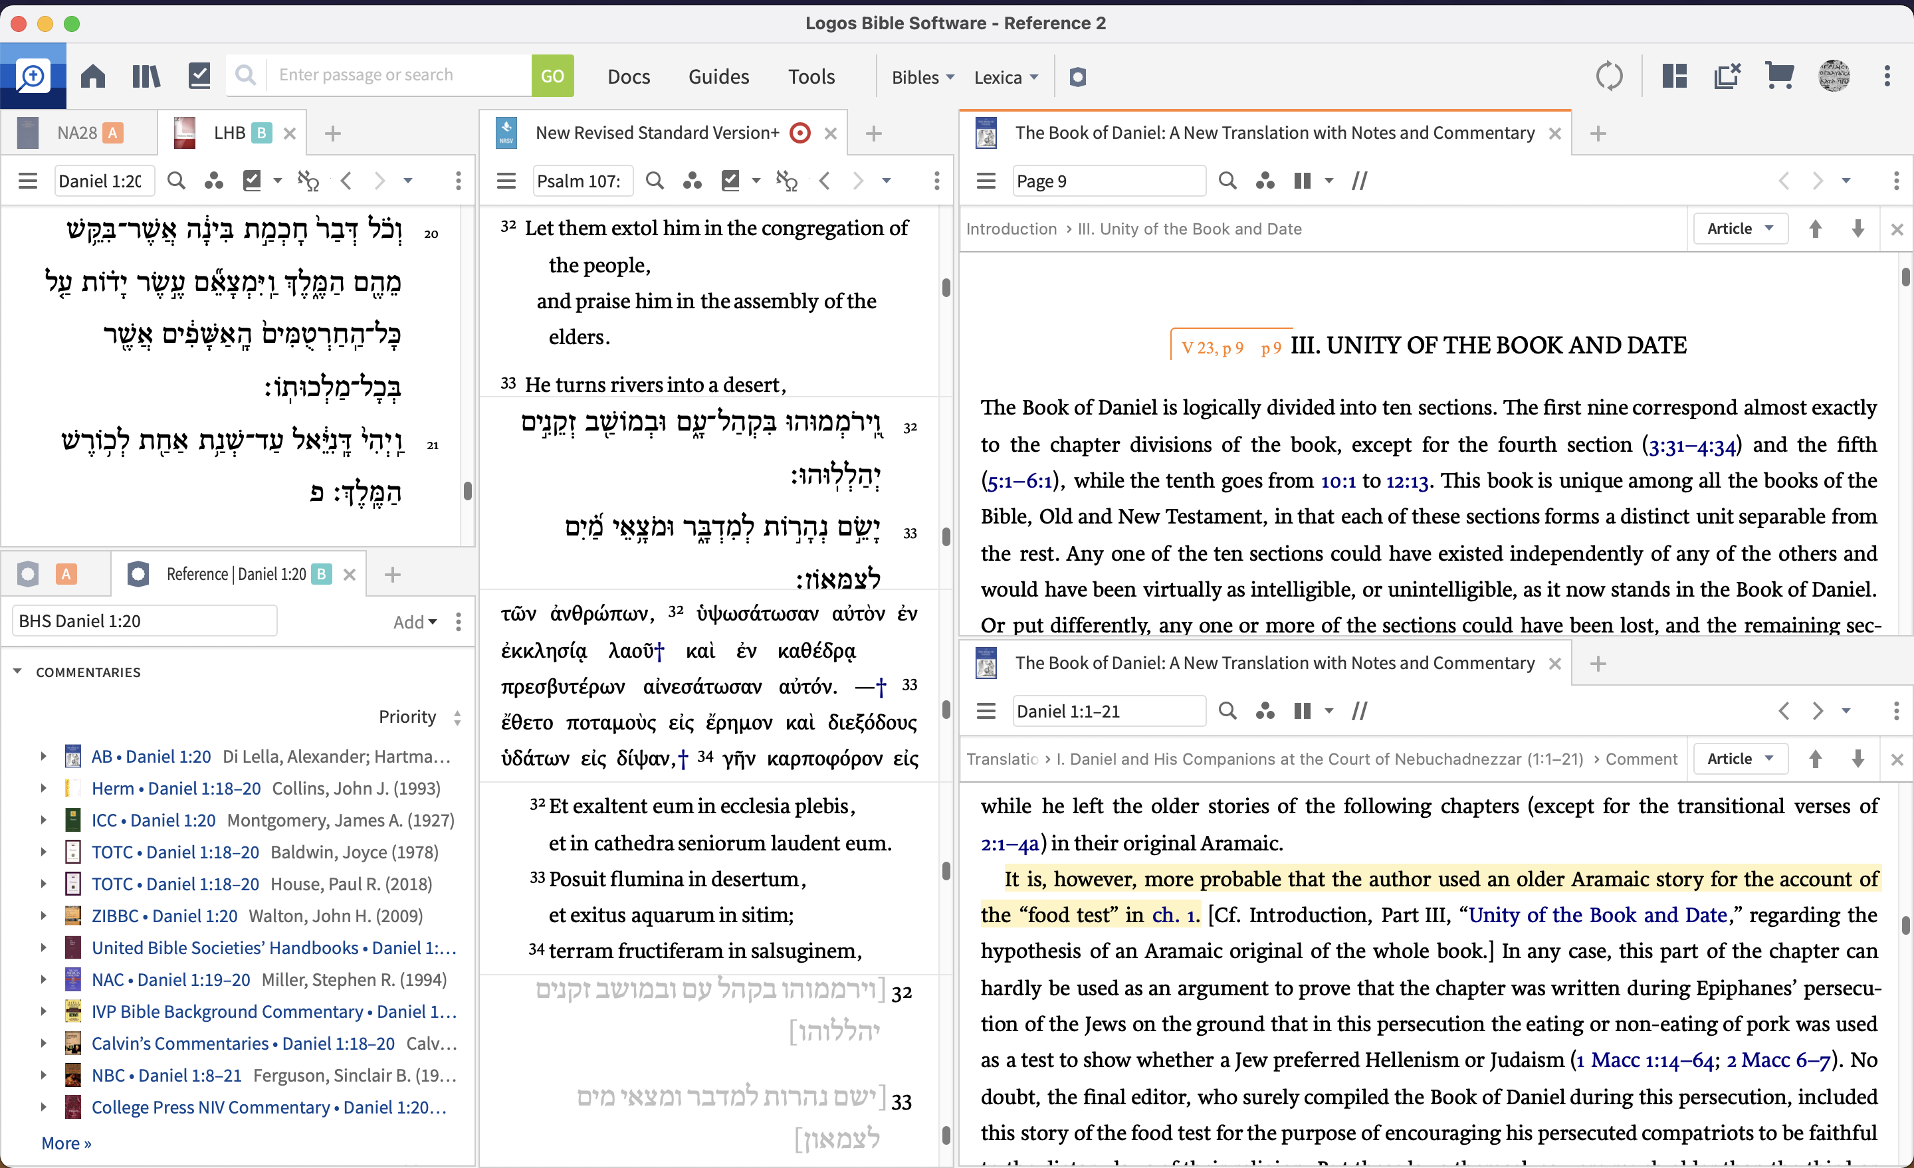Click the toolbar shortcut hexagon icon
Image resolution: width=1914 pixels, height=1168 pixels.
pyautogui.click(x=1077, y=77)
